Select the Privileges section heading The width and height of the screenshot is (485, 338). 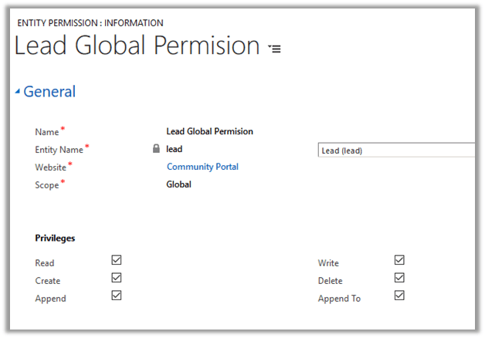pos(55,238)
